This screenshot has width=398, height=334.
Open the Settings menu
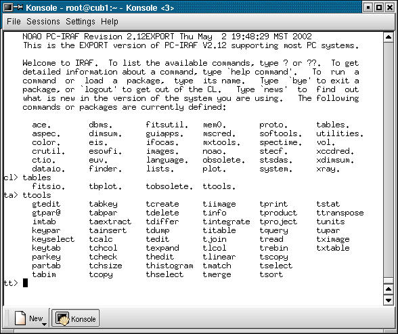pos(81,22)
